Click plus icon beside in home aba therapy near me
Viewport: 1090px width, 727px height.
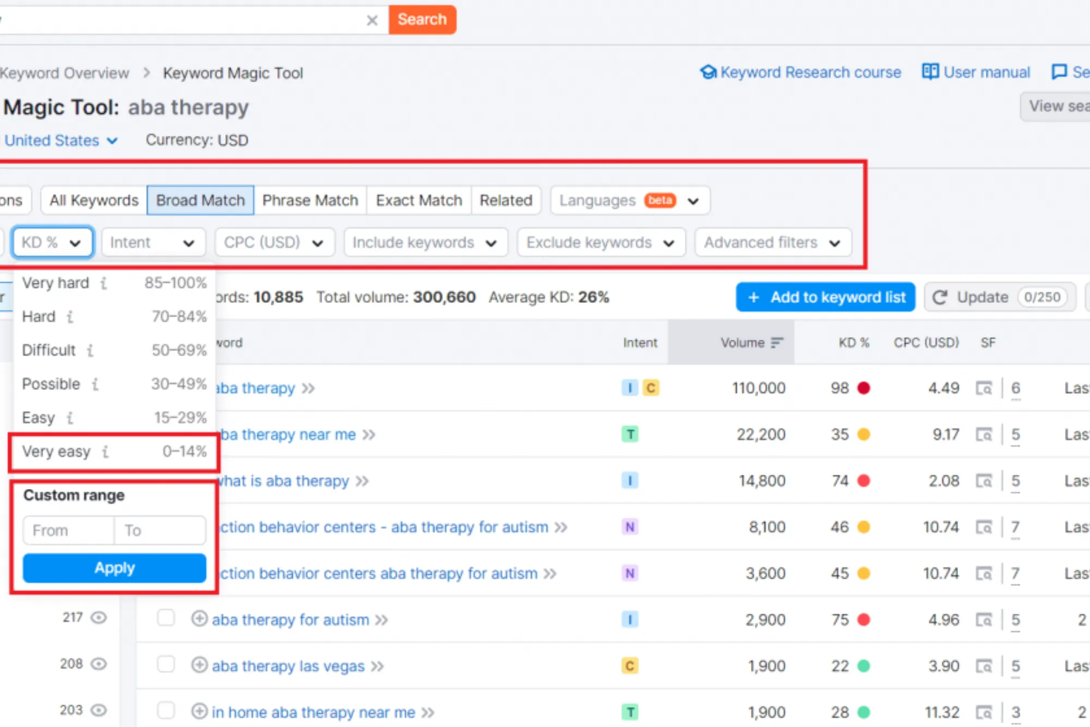point(199,712)
